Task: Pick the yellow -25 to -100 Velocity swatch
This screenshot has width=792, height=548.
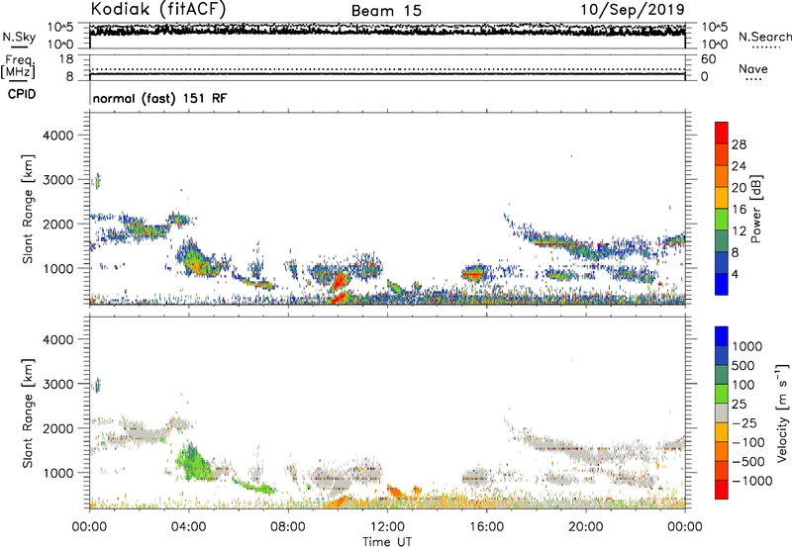Action: pyautogui.click(x=722, y=432)
